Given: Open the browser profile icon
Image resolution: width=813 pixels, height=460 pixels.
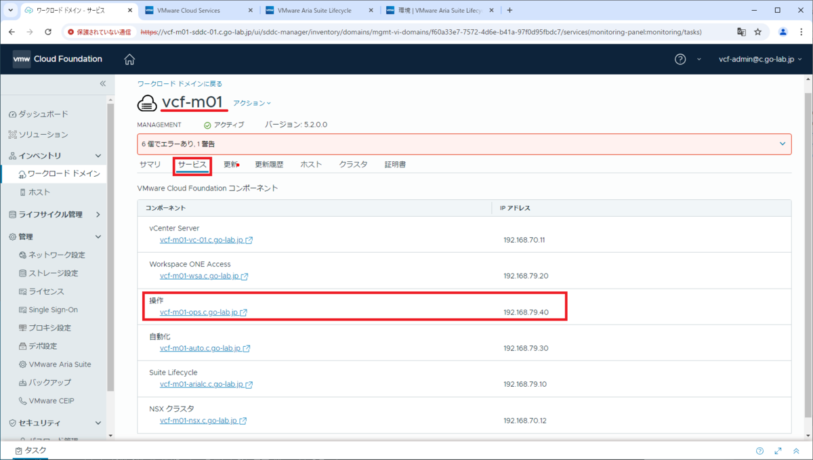Looking at the screenshot, I should (x=783, y=32).
